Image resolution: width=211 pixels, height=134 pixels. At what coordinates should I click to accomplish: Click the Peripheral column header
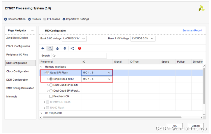60,62
